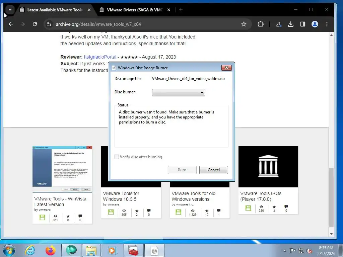
Task: Click software icon on VMware Tools ISOs card
Action: 248,208
